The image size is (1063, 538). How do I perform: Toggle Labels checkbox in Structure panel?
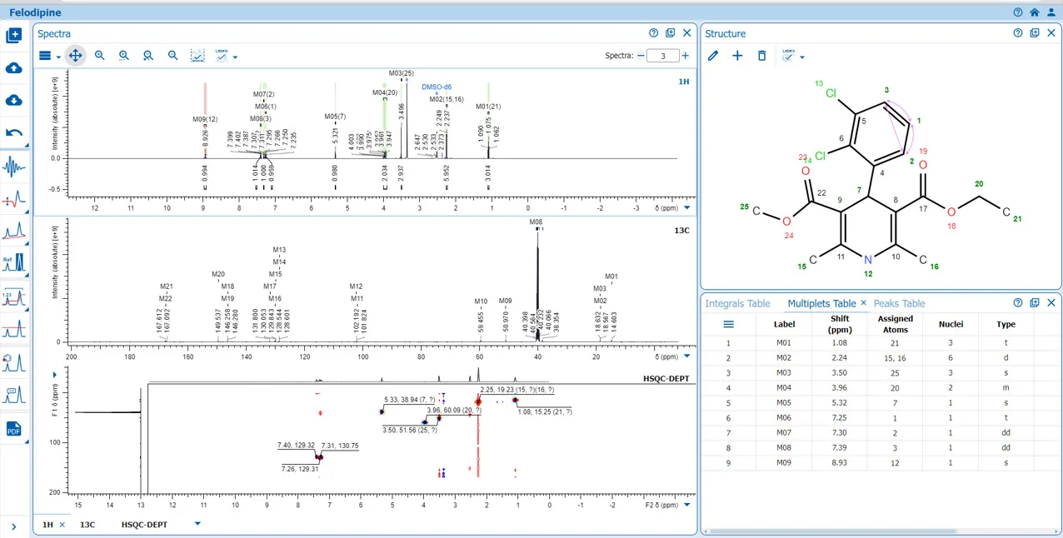pos(788,56)
